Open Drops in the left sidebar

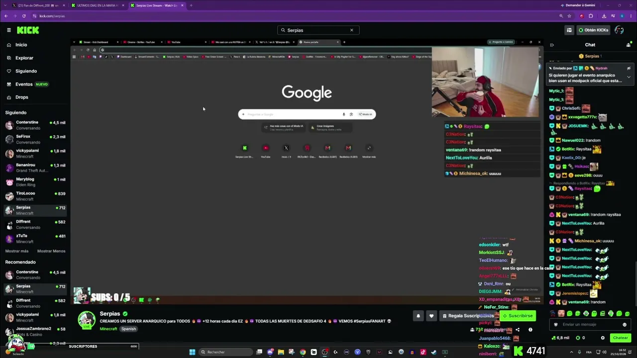click(21, 97)
